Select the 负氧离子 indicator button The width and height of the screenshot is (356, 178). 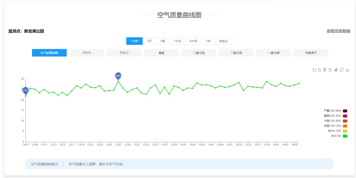point(311,53)
